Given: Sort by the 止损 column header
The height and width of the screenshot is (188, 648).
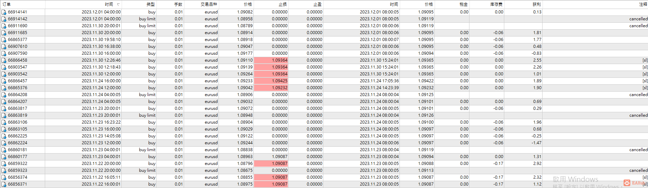Looking at the screenshot, I should (x=283, y=4).
